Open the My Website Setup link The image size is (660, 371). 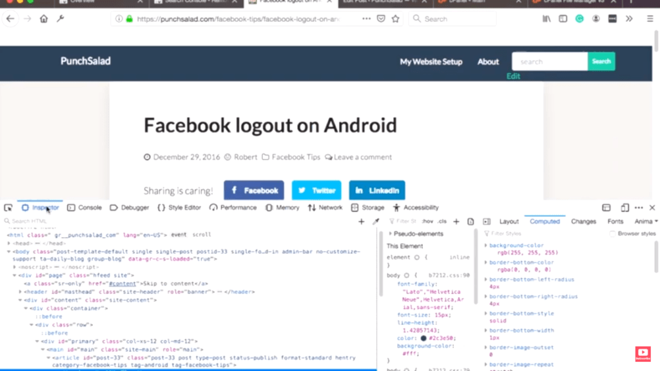tap(431, 62)
